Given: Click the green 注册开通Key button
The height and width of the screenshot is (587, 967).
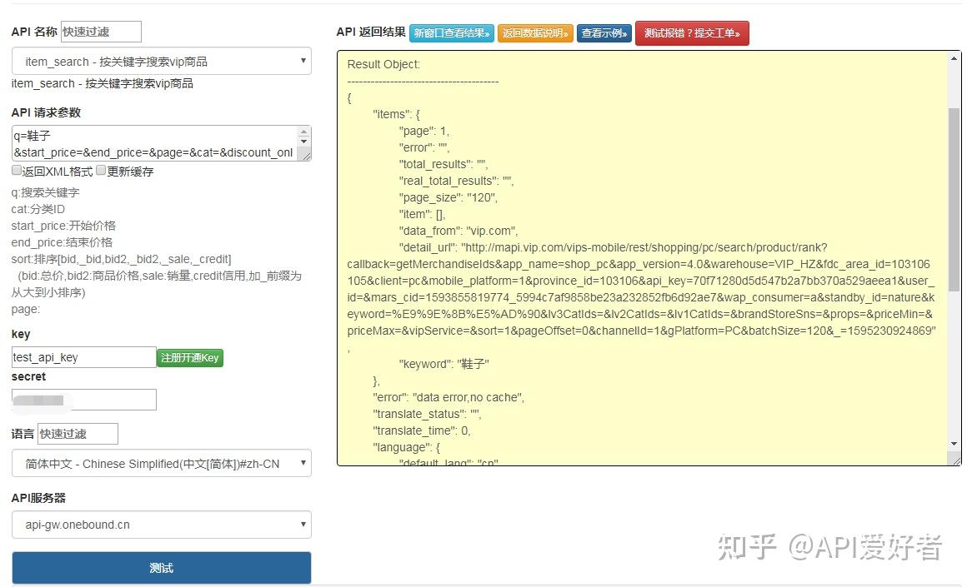Looking at the screenshot, I should click(x=190, y=358).
